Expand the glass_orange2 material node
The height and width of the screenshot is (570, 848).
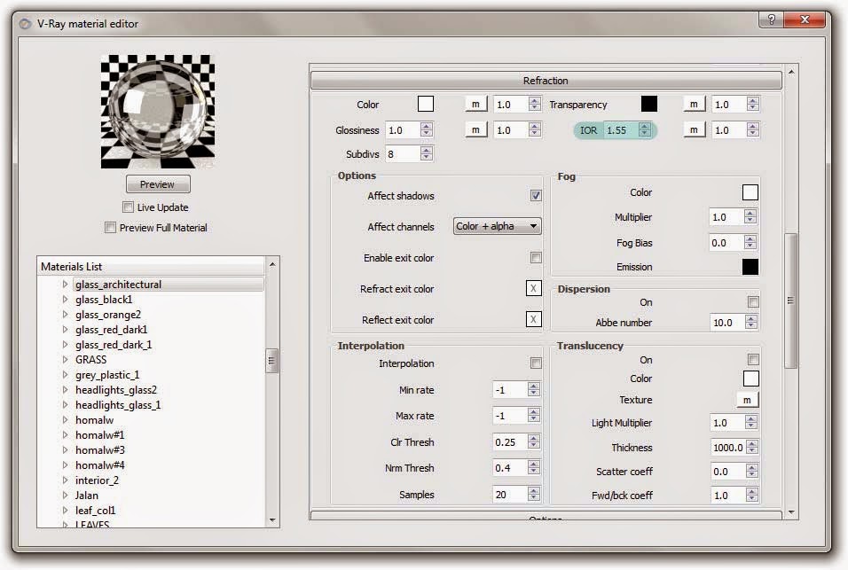click(x=65, y=315)
